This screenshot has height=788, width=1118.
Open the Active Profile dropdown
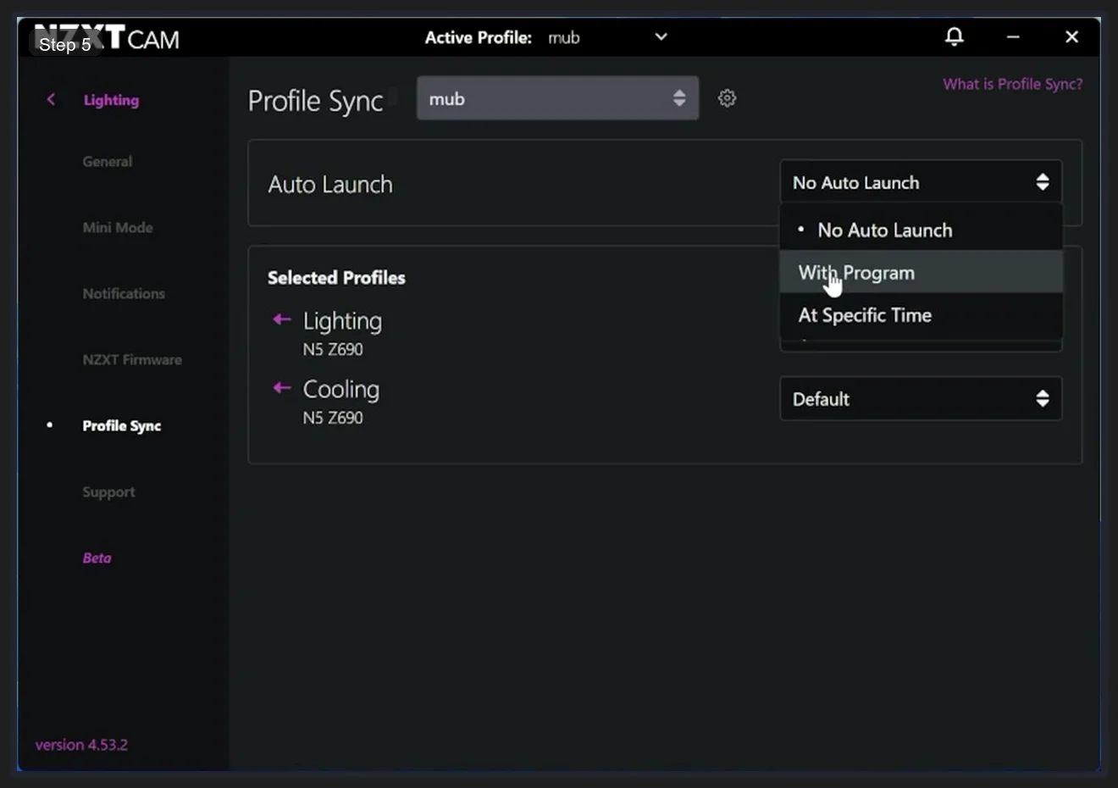click(x=661, y=36)
